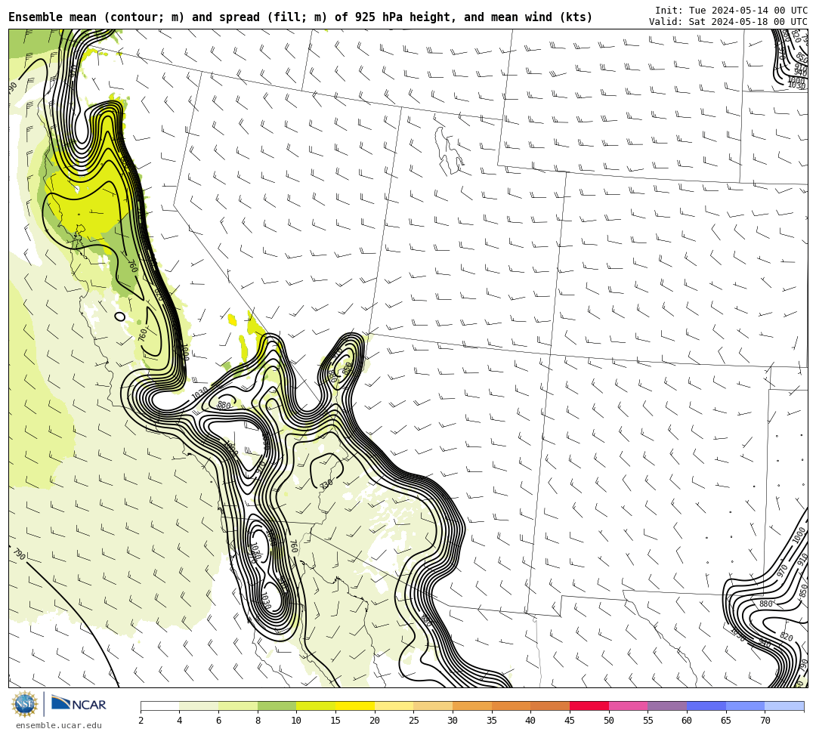Click the colorbar tick label 6
The image size is (816, 735).
(x=218, y=721)
